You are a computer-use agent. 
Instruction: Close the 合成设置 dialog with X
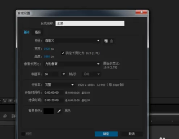(x=141, y=12)
